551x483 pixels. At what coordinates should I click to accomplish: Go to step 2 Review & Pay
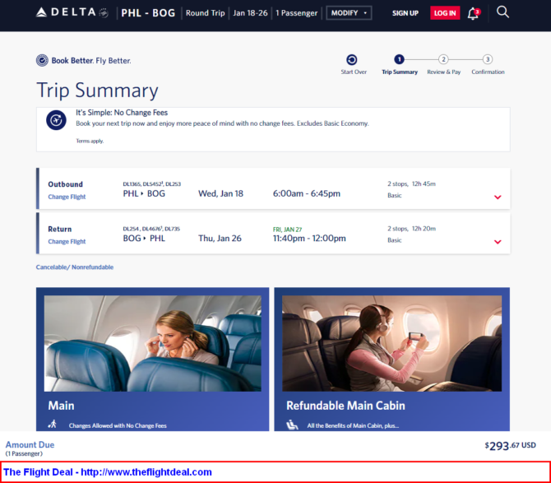443,59
